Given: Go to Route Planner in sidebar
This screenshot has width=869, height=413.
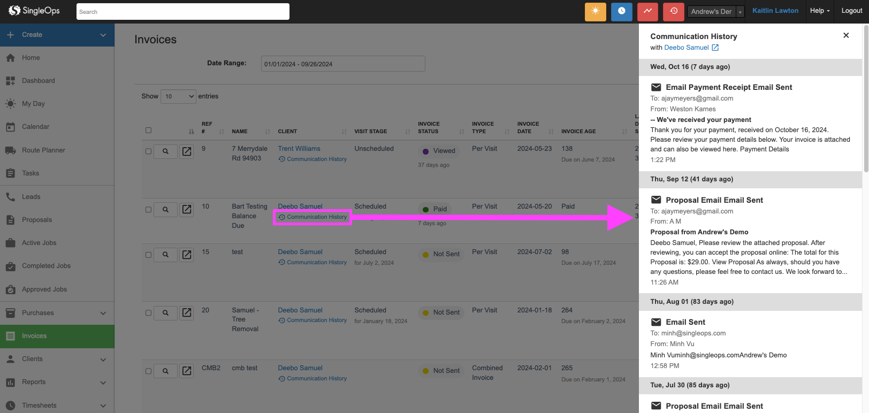Looking at the screenshot, I should coord(43,150).
